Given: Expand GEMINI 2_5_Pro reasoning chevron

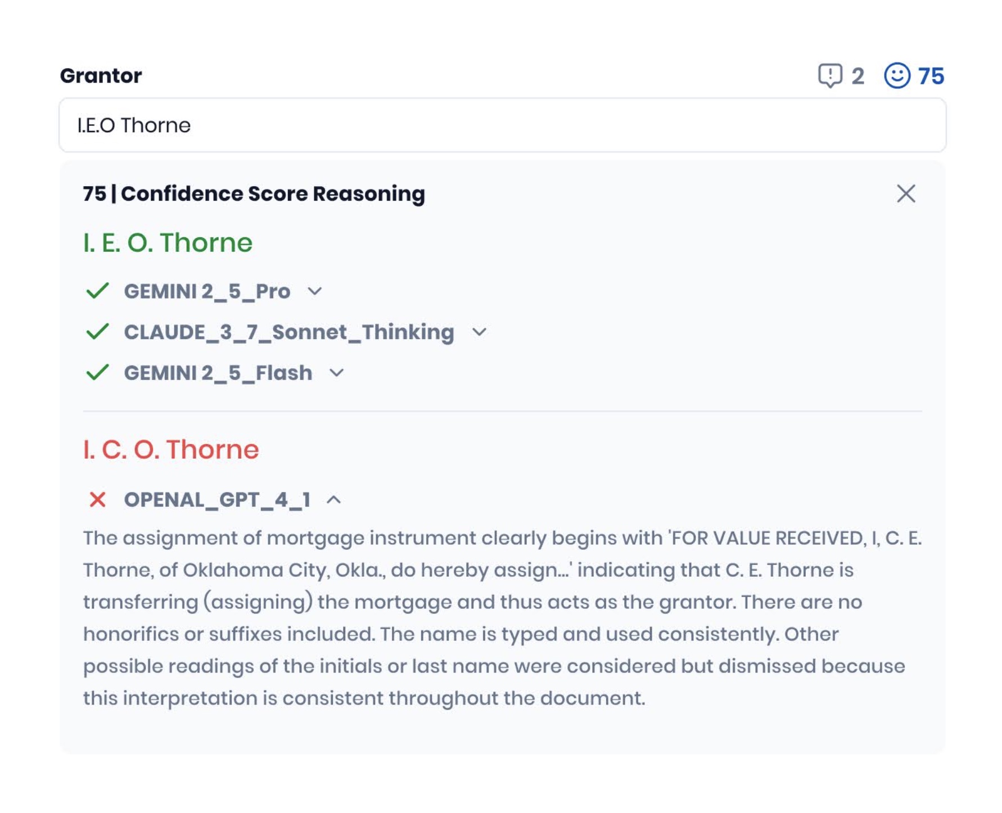Looking at the screenshot, I should (x=315, y=291).
